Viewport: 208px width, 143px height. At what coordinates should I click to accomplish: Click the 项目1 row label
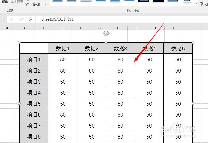click(34, 59)
